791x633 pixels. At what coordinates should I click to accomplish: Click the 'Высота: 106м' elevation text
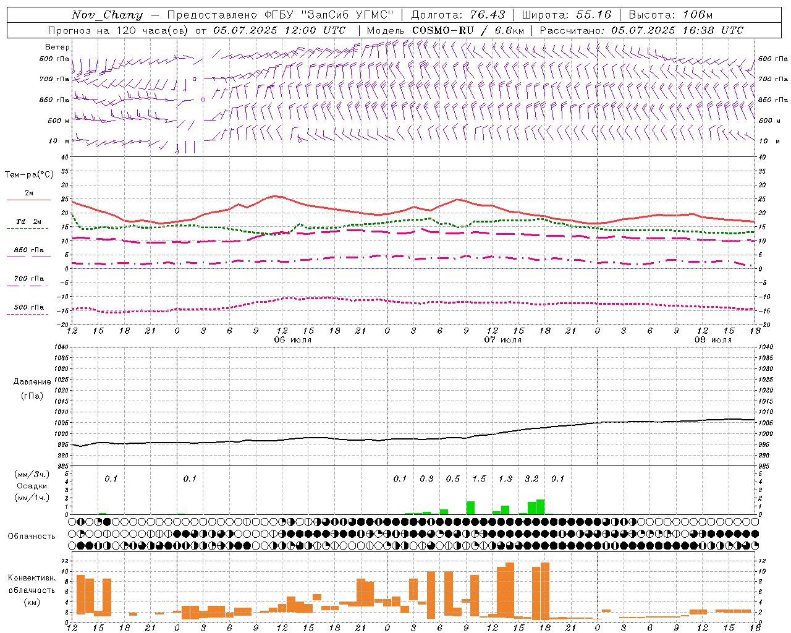pos(670,15)
